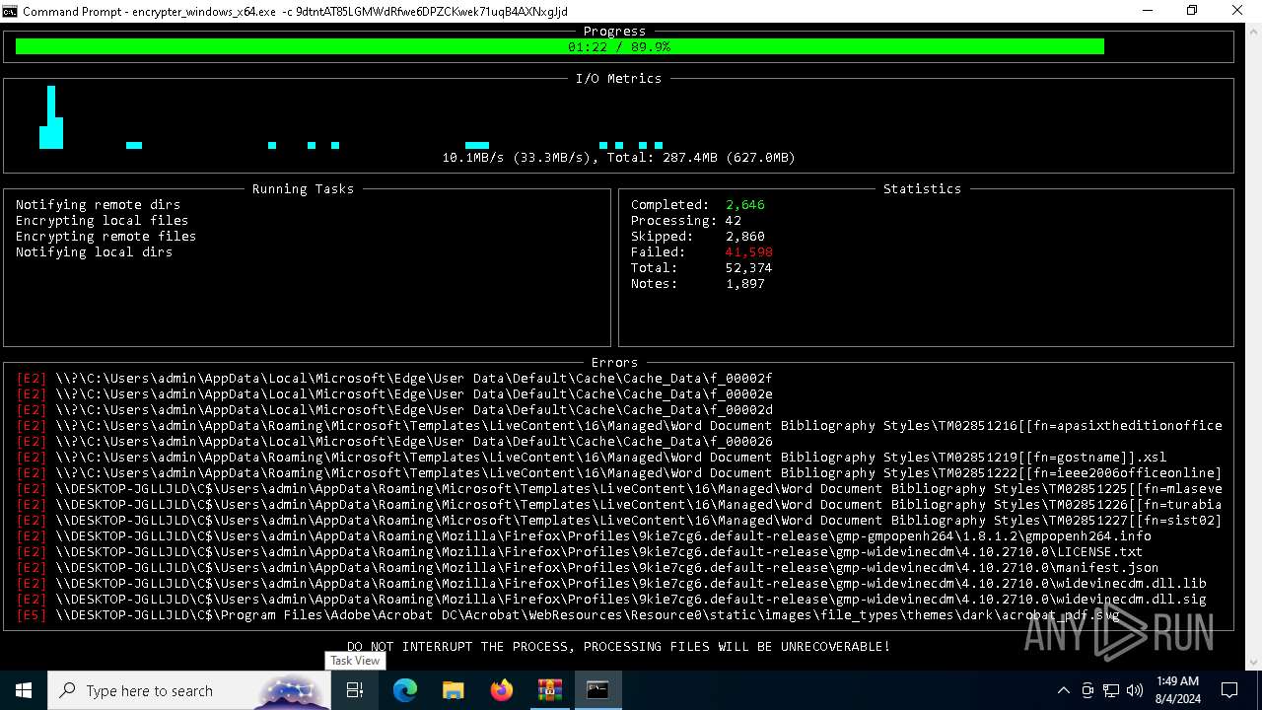Click the search magnifier icon in taskbar
1262x710 pixels.
[x=68, y=690]
